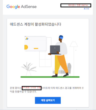The width and height of the screenshot is (96, 110).
Task: Click the AdSense word in the header logo
Action: (29, 7)
